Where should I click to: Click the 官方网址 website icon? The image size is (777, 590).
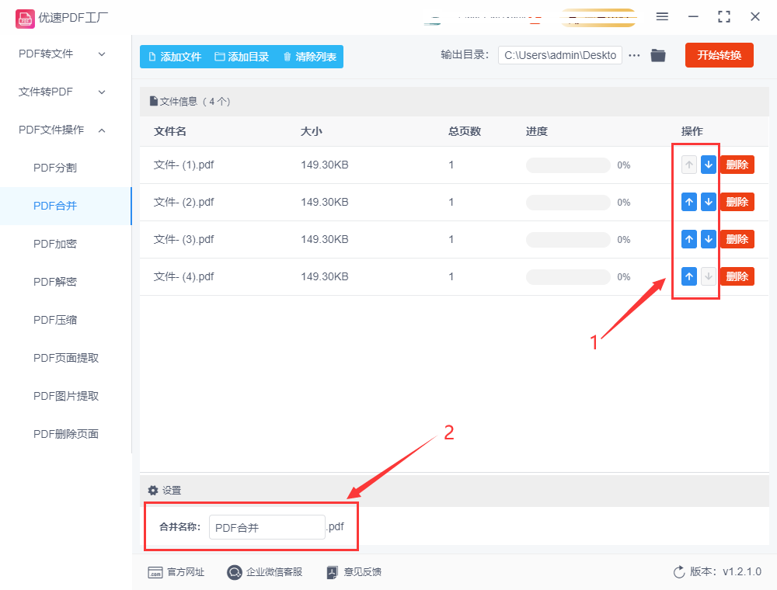(155, 572)
